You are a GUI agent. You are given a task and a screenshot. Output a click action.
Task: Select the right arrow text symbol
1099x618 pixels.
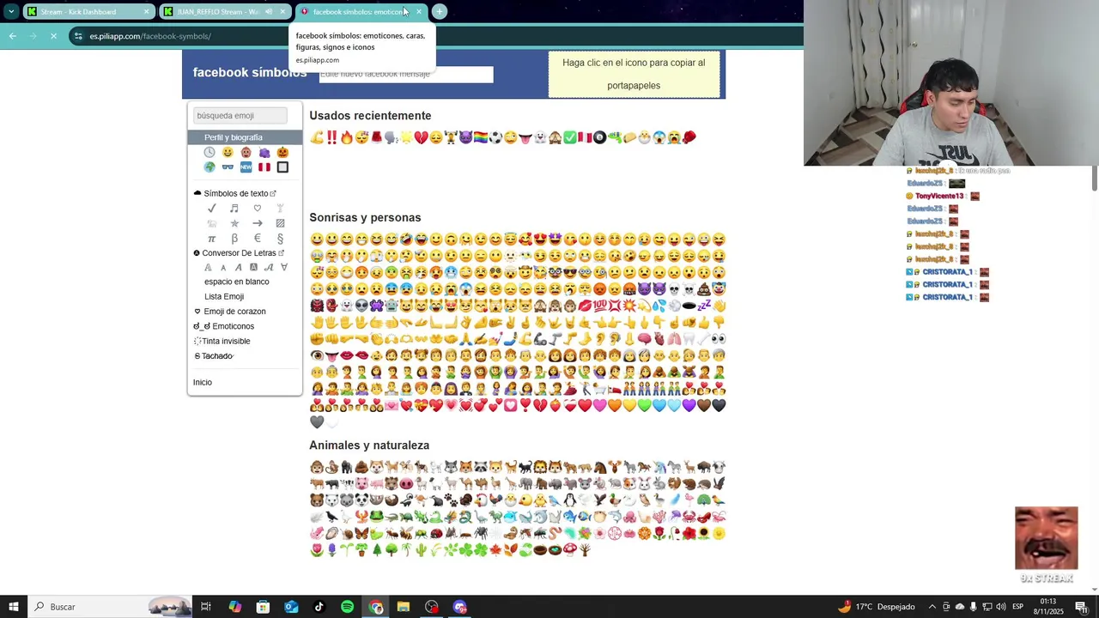(x=257, y=223)
